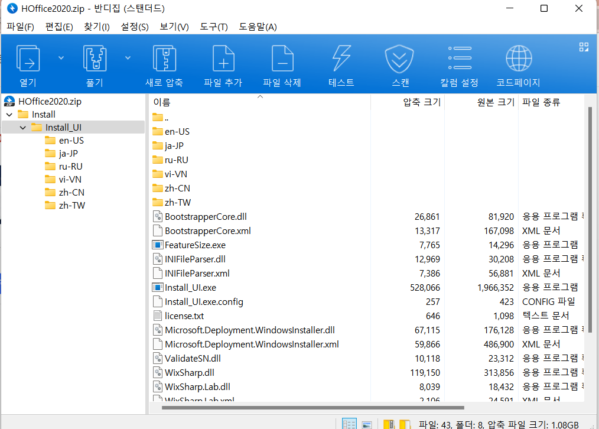The image size is (599, 429).
Task: Select Install_UI.exe.config row
Action: (367, 302)
